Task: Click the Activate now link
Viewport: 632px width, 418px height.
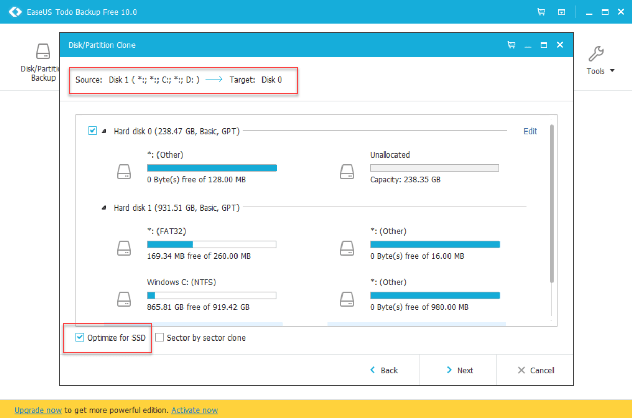Action: click(195, 410)
